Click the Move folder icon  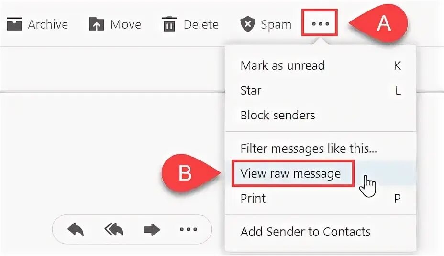point(97,24)
